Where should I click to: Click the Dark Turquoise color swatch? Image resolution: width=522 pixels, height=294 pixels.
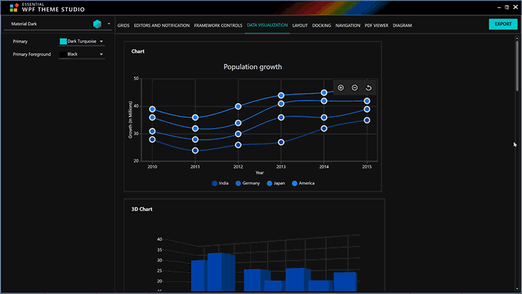point(63,42)
